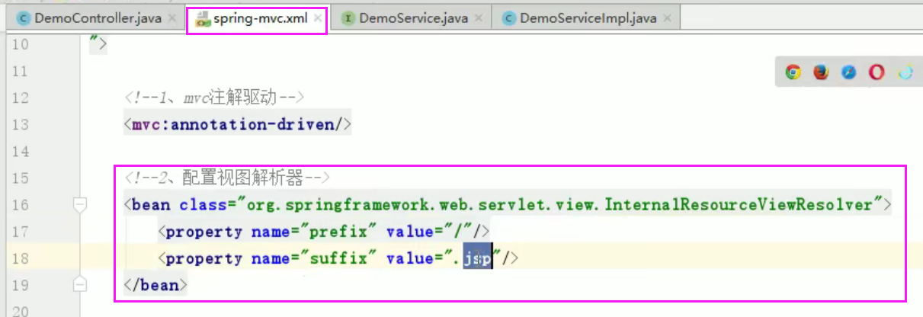923x317 pixels.
Task: Select the spring-mvc.xml editor tab
Action: pyautogui.click(x=258, y=18)
